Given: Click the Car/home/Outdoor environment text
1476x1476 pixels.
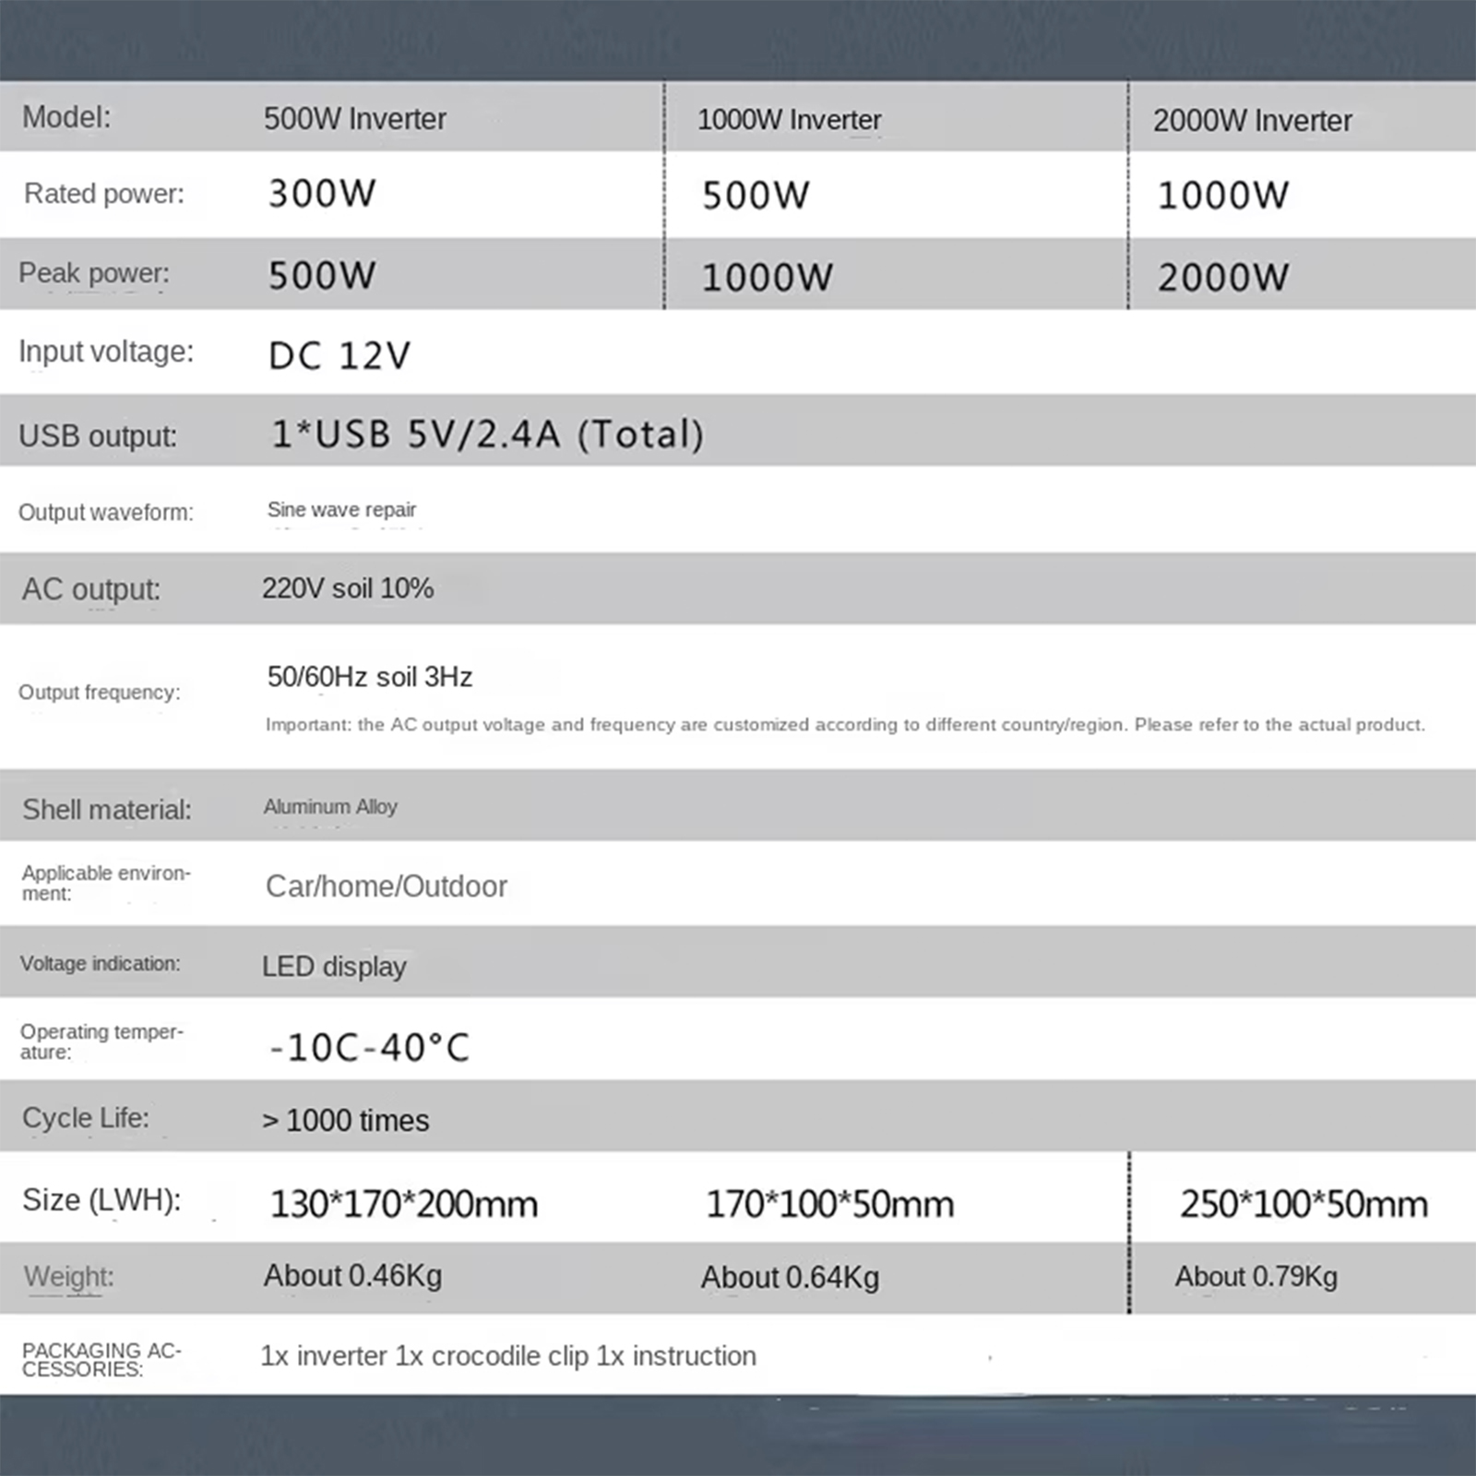Looking at the screenshot, I should [x=387, y=887].
